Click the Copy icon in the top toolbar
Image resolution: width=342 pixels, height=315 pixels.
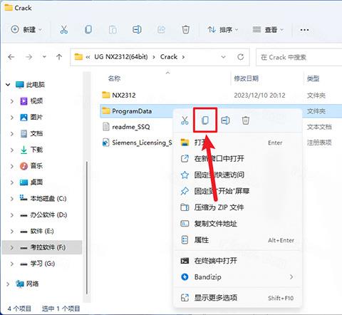88,30
